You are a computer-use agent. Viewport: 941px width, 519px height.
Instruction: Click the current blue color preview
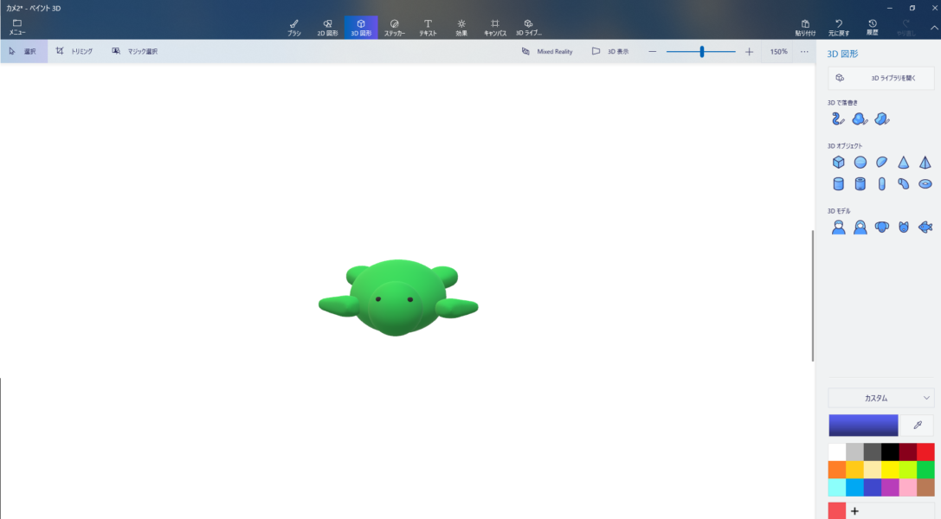(863, 425)
